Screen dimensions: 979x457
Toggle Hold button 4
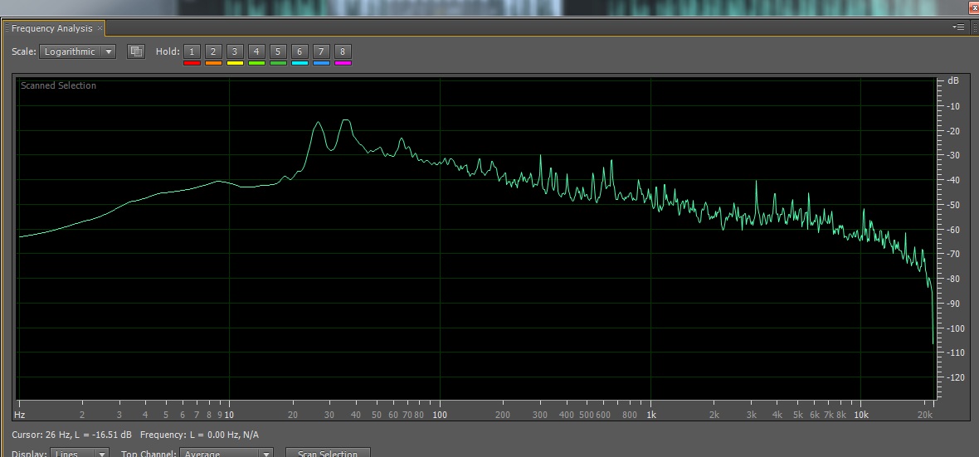coord(256,51)
